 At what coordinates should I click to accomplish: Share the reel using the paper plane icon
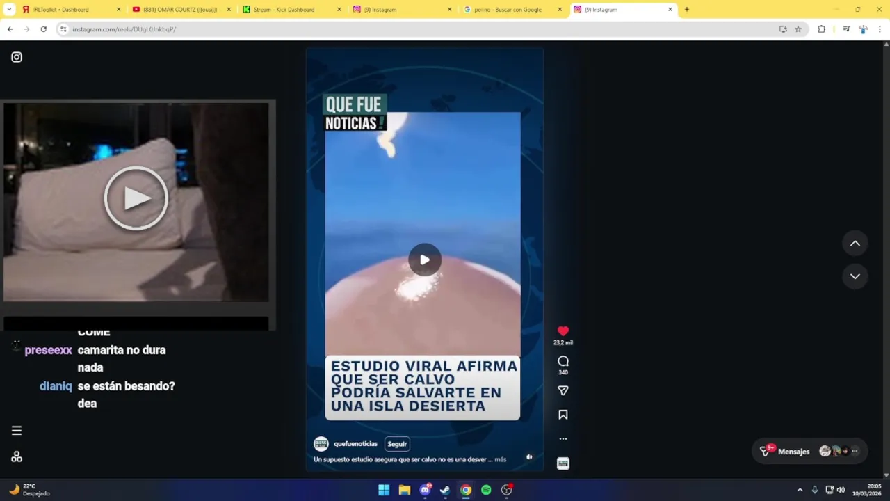[563, 391]
